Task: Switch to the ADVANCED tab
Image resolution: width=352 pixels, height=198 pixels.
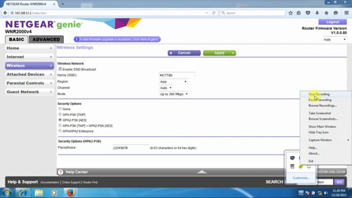Action: point(46,39)
